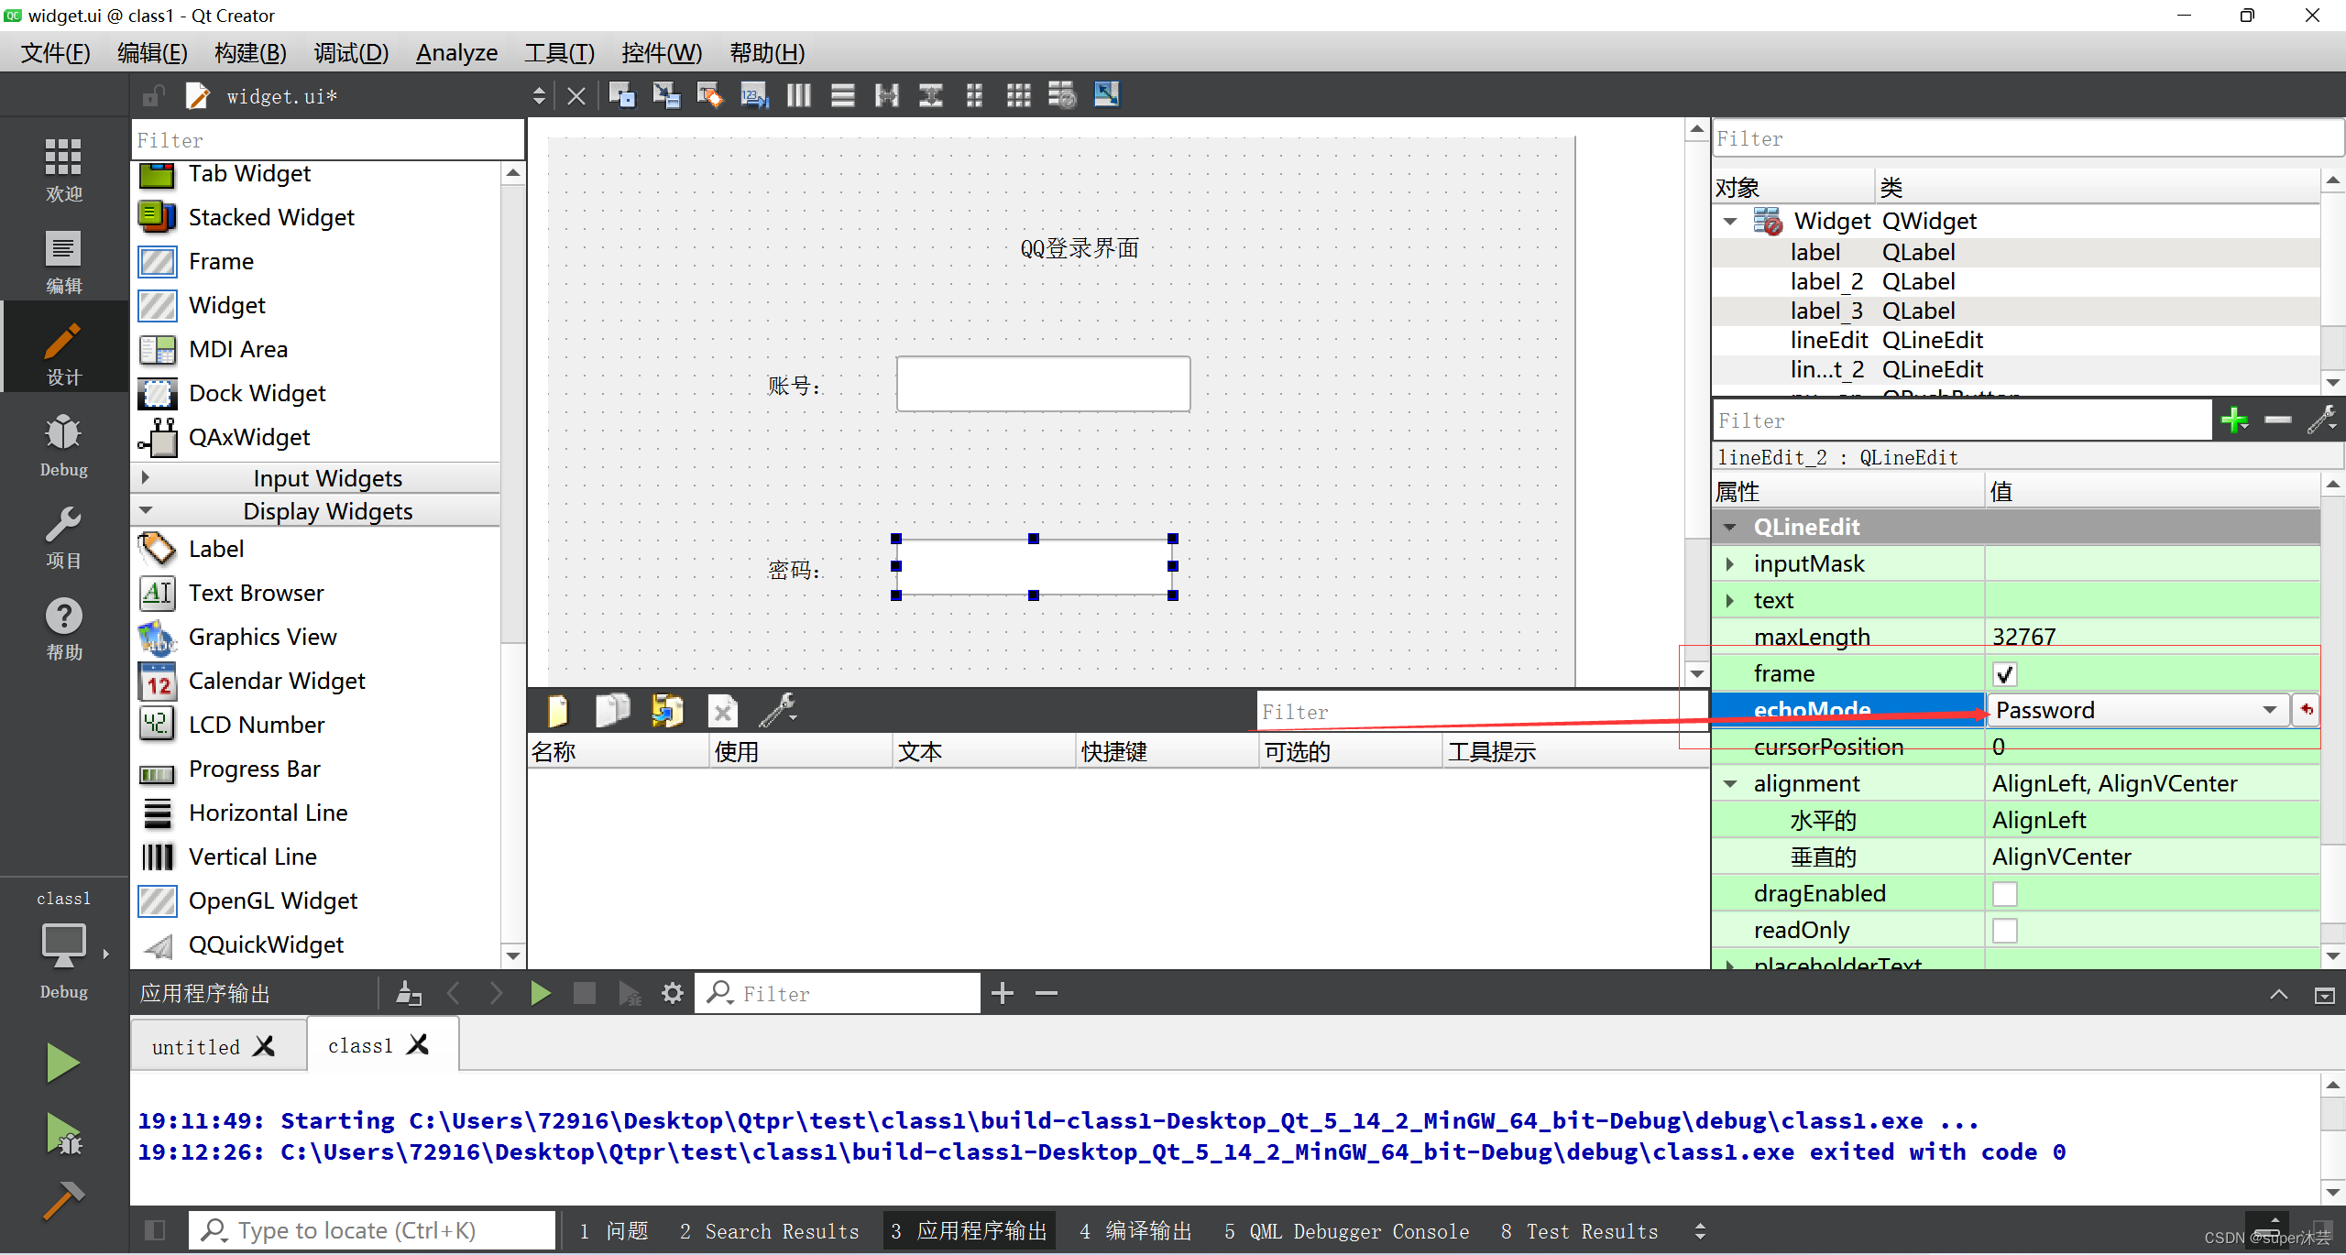Viewport: 2346px width, 1255px height.
Task: Collapse the alignment property group
Action: pos(1730,783)
